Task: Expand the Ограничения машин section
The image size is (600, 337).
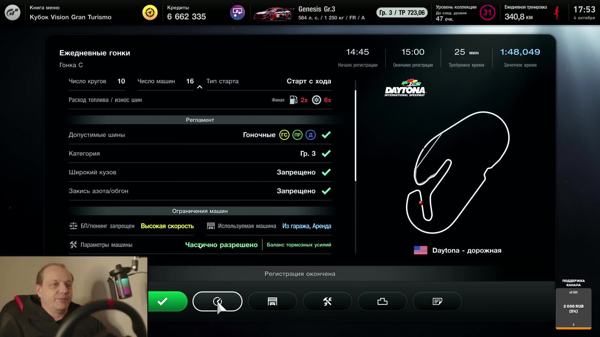Action: tap(200, 211)
